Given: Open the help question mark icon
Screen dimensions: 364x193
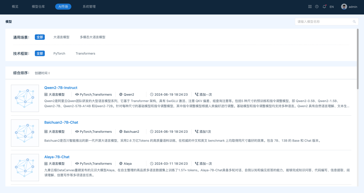Looking at the screenshot, I should coord(317,7).
